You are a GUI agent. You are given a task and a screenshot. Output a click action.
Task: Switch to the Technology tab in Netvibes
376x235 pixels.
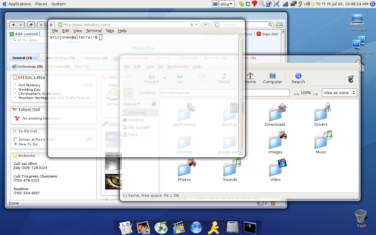[x=27, y=66]
